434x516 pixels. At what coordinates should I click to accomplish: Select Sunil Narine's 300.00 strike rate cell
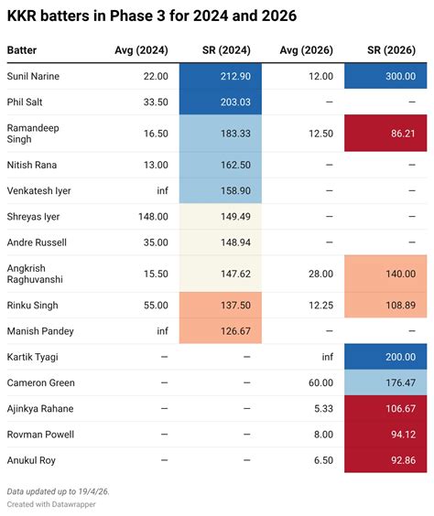coord(385,76)
